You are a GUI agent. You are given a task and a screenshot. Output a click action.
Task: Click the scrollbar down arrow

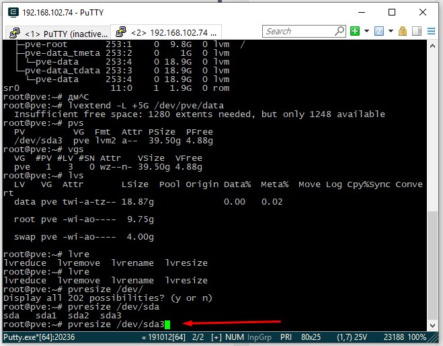tap(432, 325)
